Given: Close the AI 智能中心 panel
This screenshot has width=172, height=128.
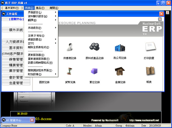Looking at the screenshot, I should tap(32, 120).
